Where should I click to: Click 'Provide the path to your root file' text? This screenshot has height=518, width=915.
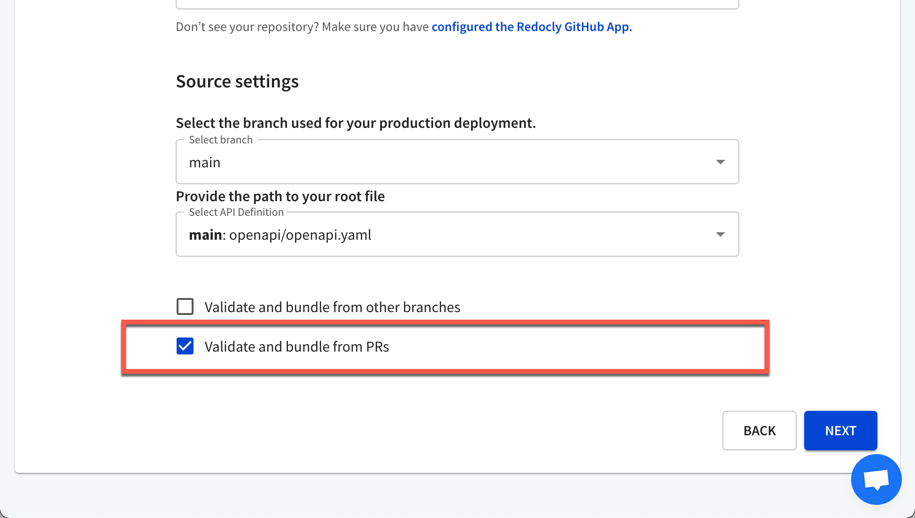[x=280, y=196]
